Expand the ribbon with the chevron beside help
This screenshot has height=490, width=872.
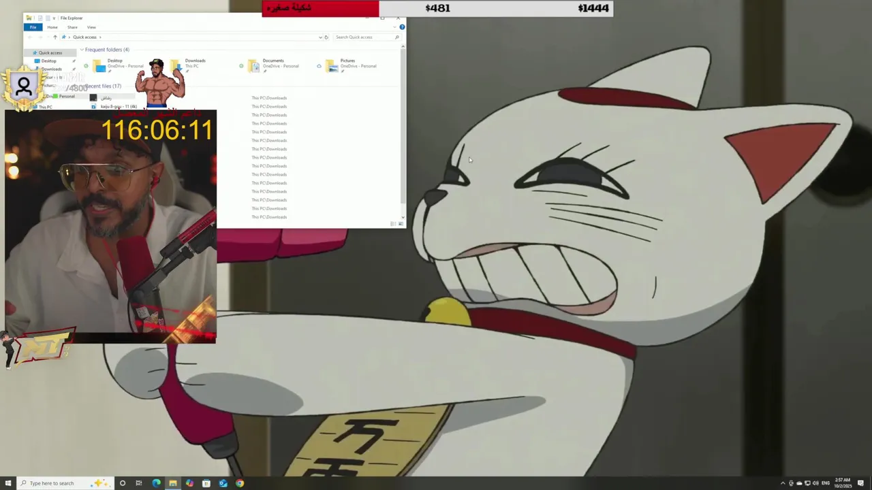coord(394,27)
